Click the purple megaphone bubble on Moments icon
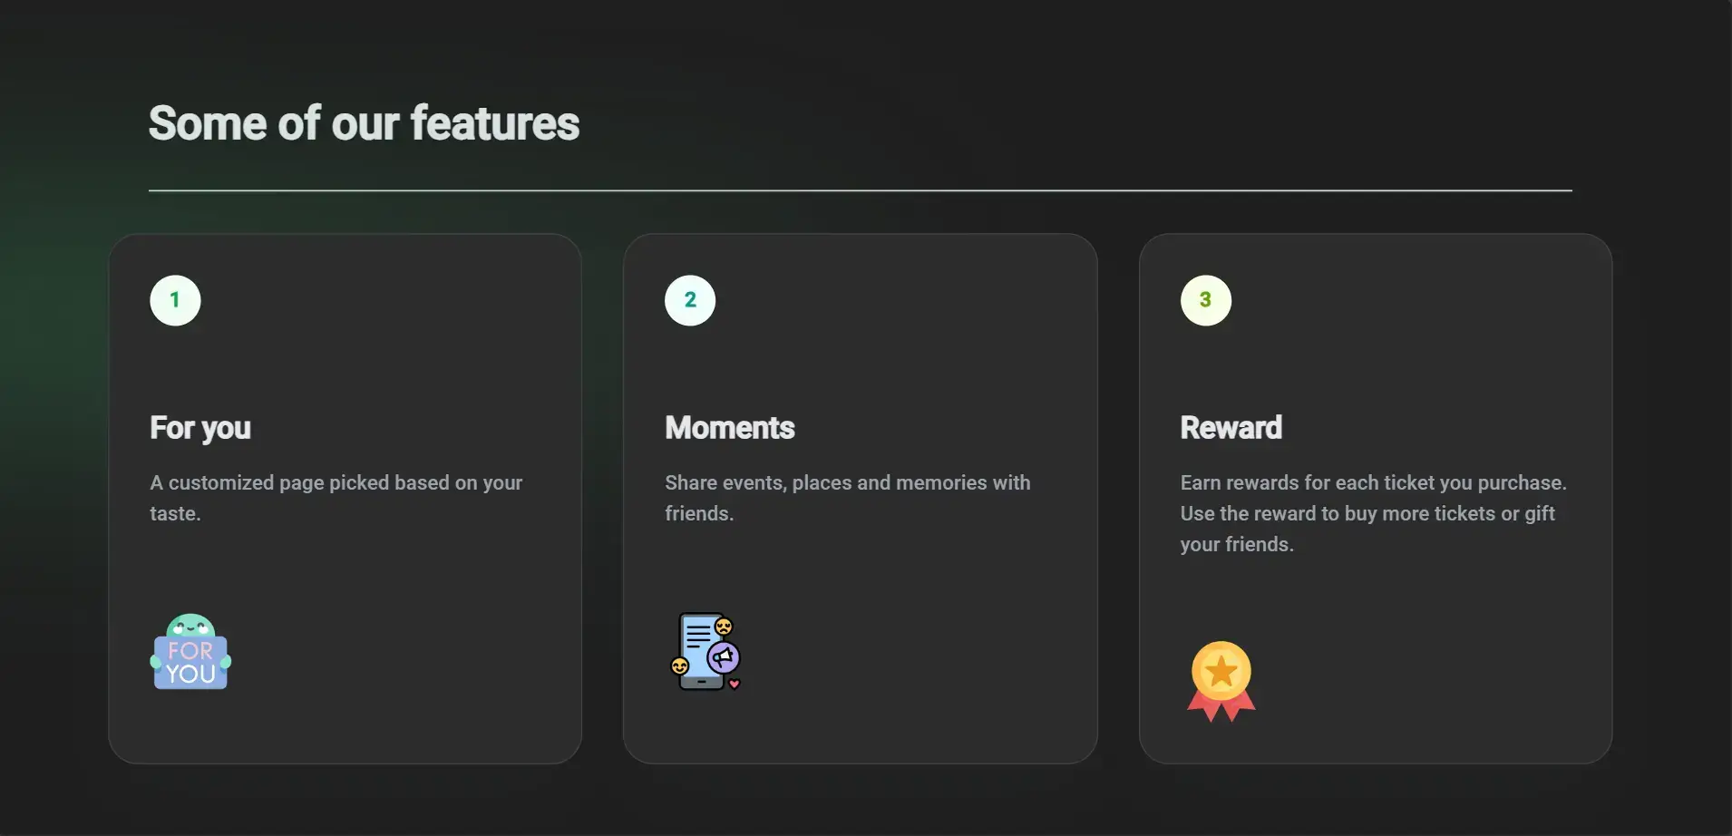This screenshot has height=836, width=1732. [x=723, y=656]
